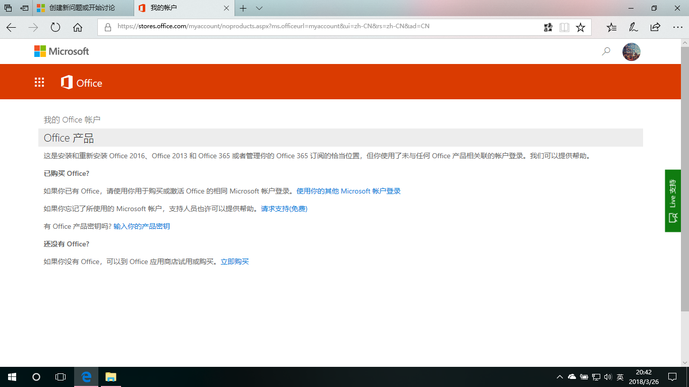Open Cortana search circle
Viewport: 689px width, 387px height.
(36, 377)
